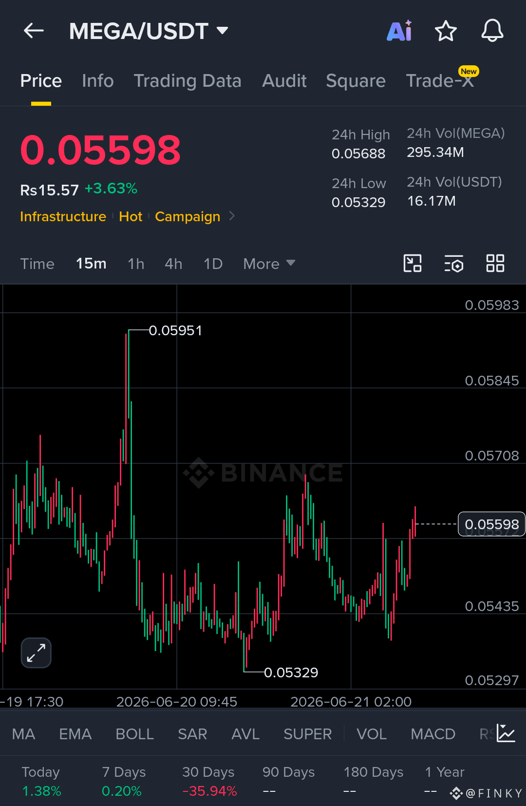Screen dimensions: 526x806
Task: Tap the 1 Year performance label
Action: (x=445, y=772)
